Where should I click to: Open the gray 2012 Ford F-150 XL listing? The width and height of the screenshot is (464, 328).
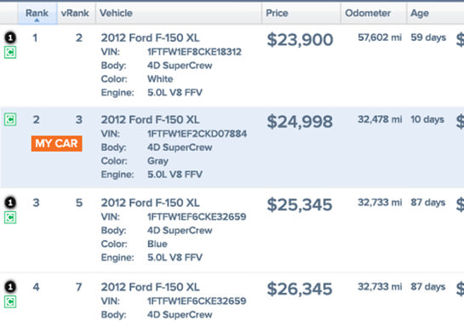pos(151,120)
